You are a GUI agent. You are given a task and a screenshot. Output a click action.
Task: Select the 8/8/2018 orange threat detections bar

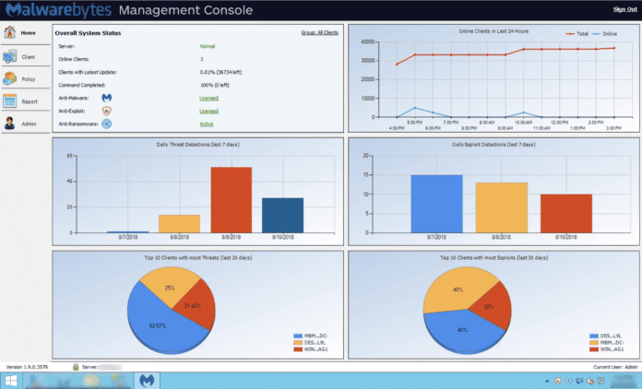pos(179,224)
